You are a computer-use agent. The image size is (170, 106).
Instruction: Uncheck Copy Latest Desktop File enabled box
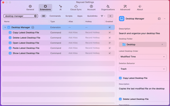[109, 33]
